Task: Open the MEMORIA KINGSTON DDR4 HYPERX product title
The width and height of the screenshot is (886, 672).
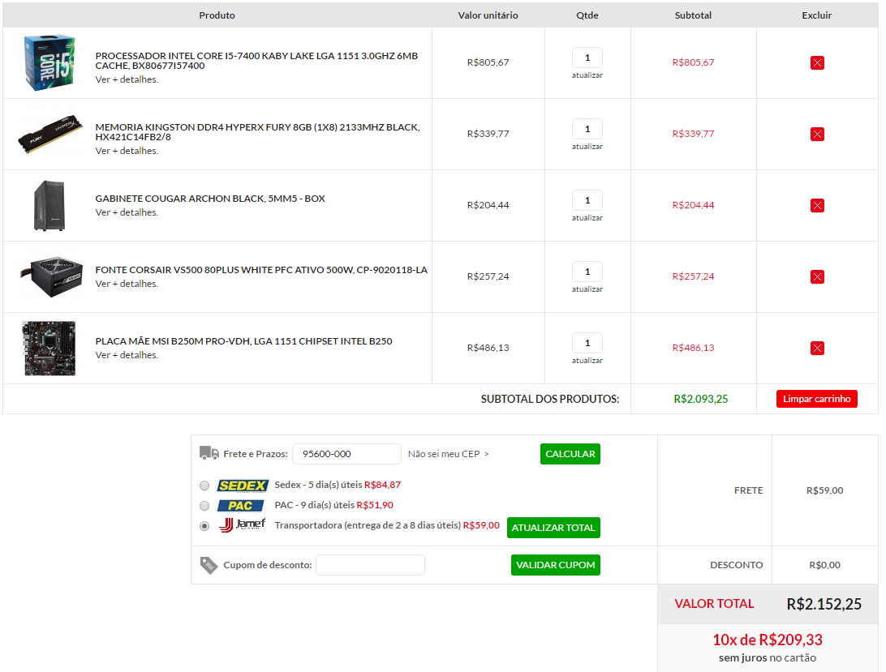Action: pos(258,131)
